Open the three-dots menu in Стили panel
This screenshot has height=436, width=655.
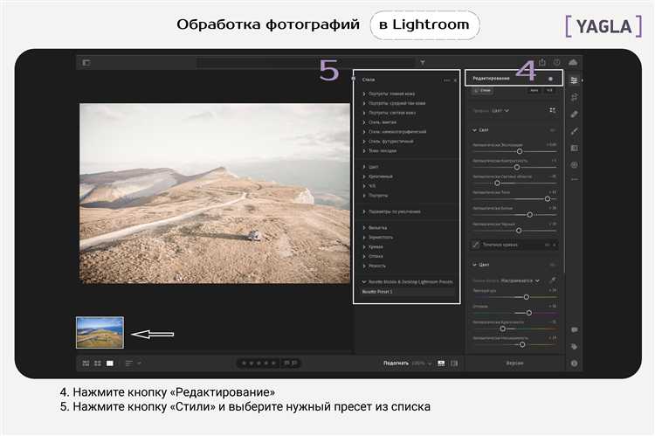(446, 80)
